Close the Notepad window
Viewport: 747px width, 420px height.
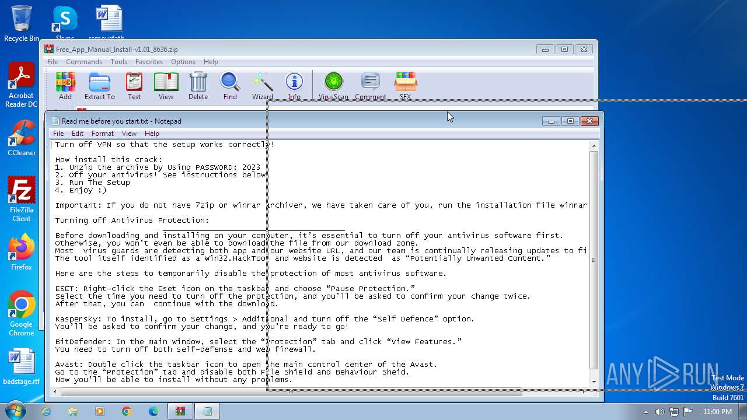click(589, 121)
